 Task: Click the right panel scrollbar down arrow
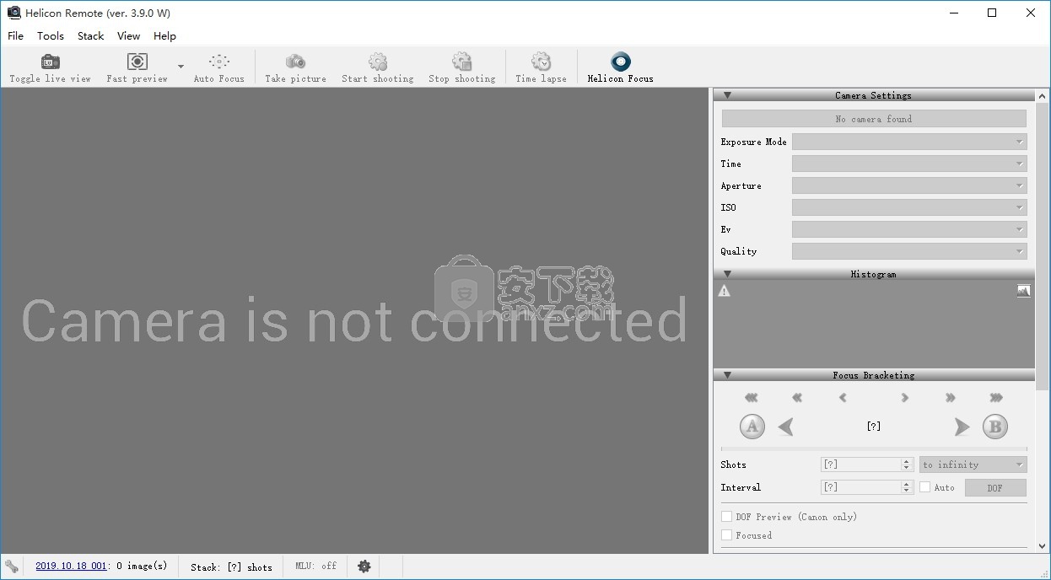click(1043, 546)
